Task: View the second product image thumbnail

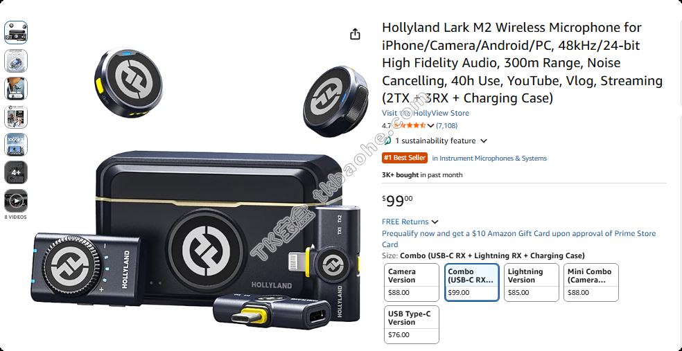Action: click(16, 61)
